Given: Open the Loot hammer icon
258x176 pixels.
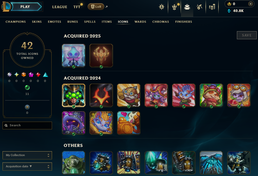Looking at the screenshot, I should point(199,7).
